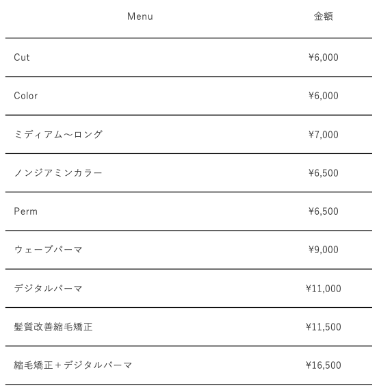Click the ¥16,500 price
Viewport: 379px width, 390px height.
324,365
